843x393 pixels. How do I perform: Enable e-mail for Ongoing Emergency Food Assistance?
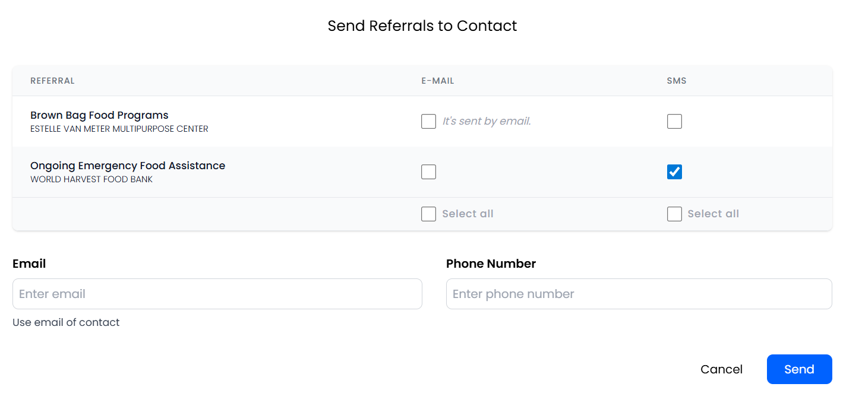[428, 172]
